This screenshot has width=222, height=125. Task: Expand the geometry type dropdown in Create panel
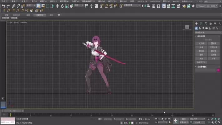pyautogui.click(x=208, y=32)
